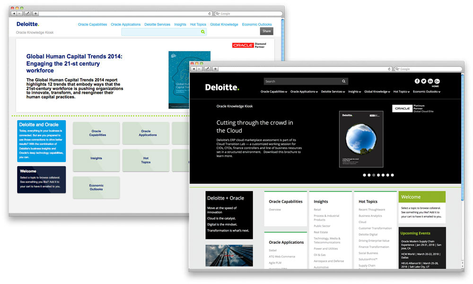Image resolution: width=473 pixels, height=284 pixels.
Task: Expand the Hot Topics dropdown in the dark nav bar
Action: pyautogui.click(x=402, y=92)
